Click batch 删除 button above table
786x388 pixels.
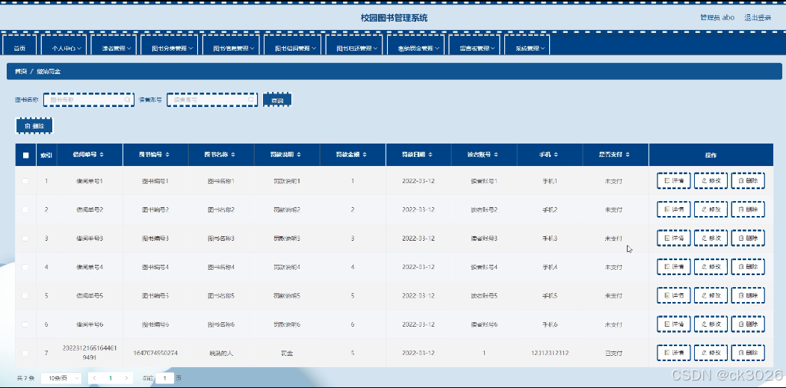34,126
